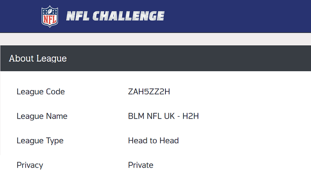Viewport: 311px width, 190px height.
Task: Select the Private privacy value
Action: coord(141,165)
